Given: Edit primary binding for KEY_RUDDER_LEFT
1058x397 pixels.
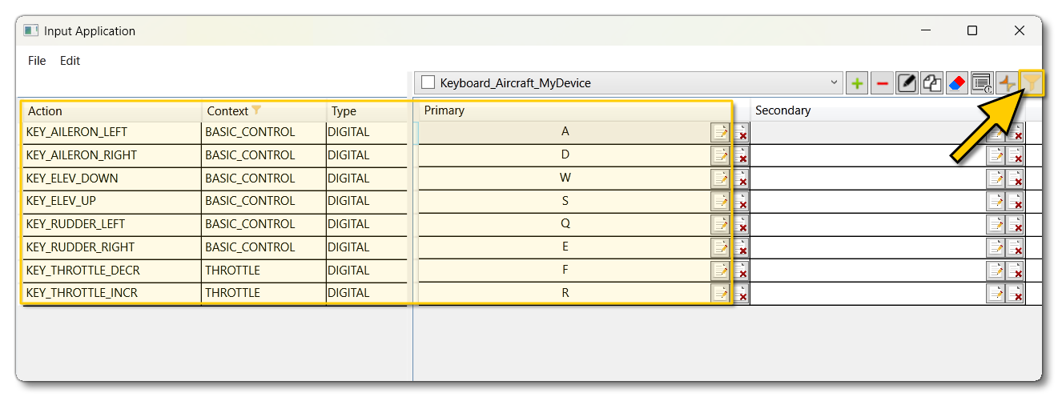Looking at the screenshot, I should pyautogui.click(x=720, y=225).
